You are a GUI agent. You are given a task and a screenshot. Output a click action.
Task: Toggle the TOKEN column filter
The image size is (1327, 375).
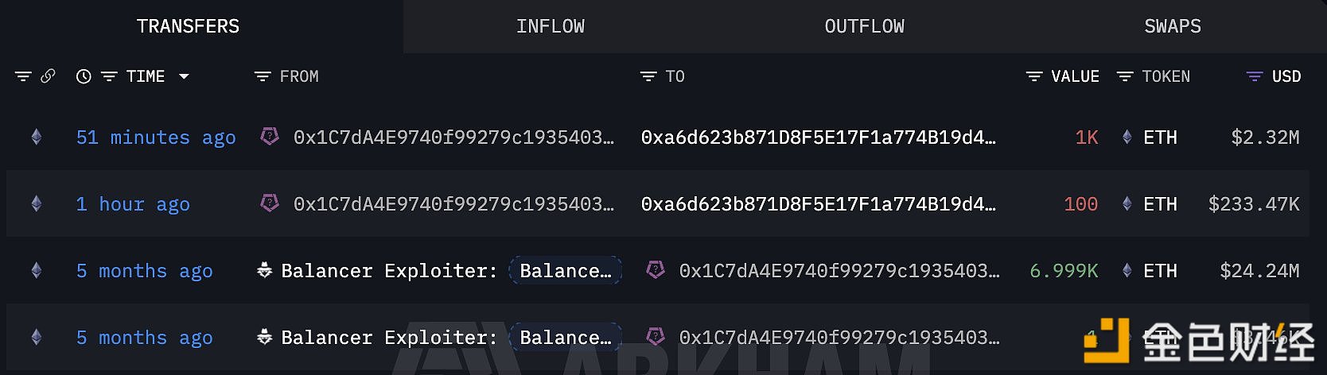point(1125,76)
